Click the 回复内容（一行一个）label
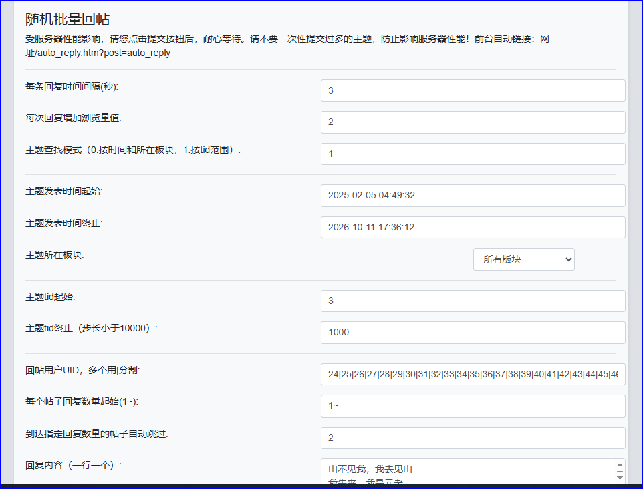The height and width of the screenshot is (489, 643). (74, 465)
